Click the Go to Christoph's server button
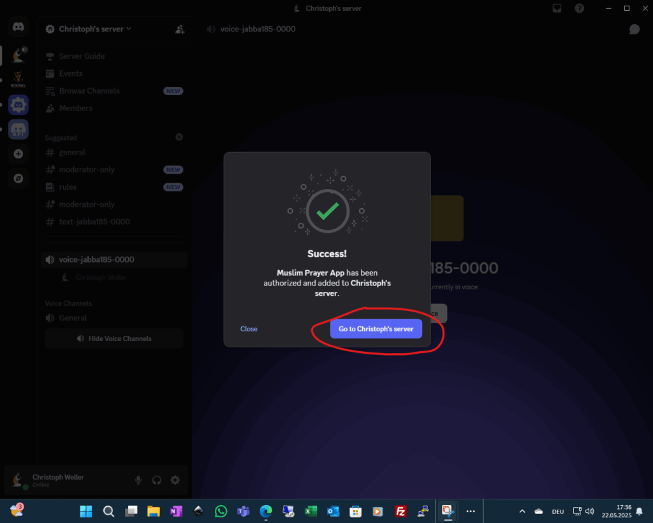Viewport: 653px width, 523px height. [x=376, y=329]
